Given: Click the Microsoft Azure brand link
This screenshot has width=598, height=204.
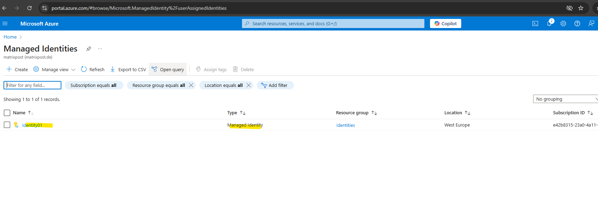Looking at the screenshot, I should click(39, 23).
